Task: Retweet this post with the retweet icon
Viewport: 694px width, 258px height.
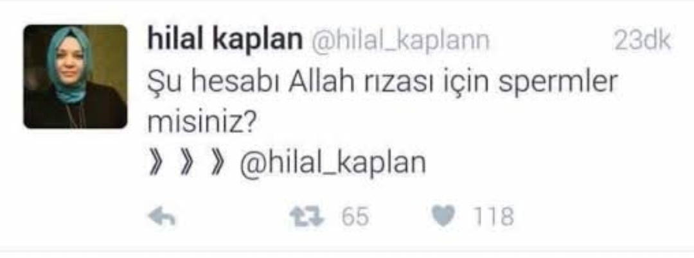Action: click(307, 218)
